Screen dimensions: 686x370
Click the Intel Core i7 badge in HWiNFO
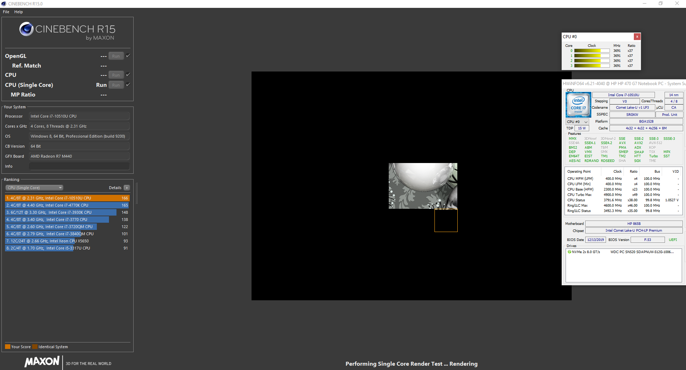578,105
